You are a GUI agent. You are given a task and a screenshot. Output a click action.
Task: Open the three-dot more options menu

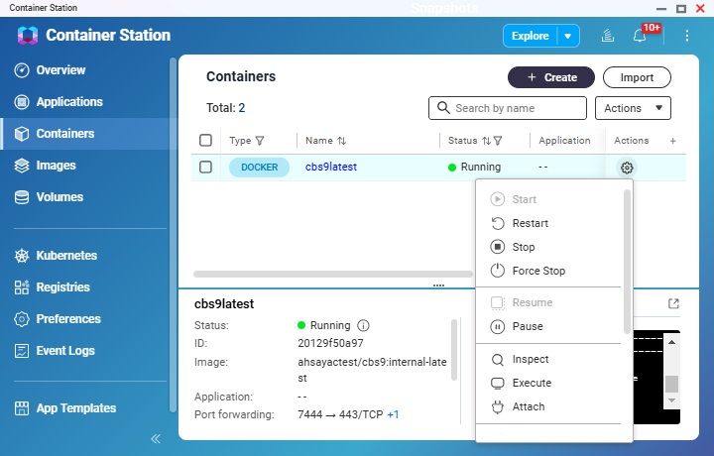pyautogui.click(x=686, y=36)
